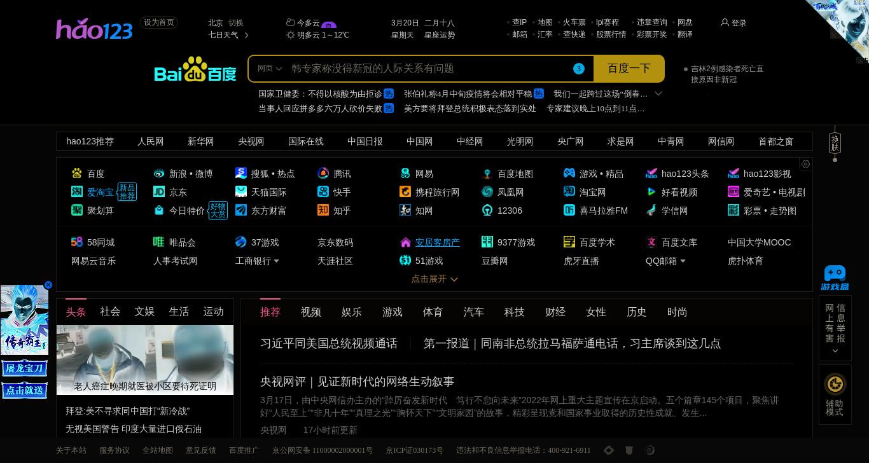Image resolution: width=869 pixels, height=463 pixels.
Task: Toggle the 换肤 skin switcher
Action: click(x=835, y=143)
